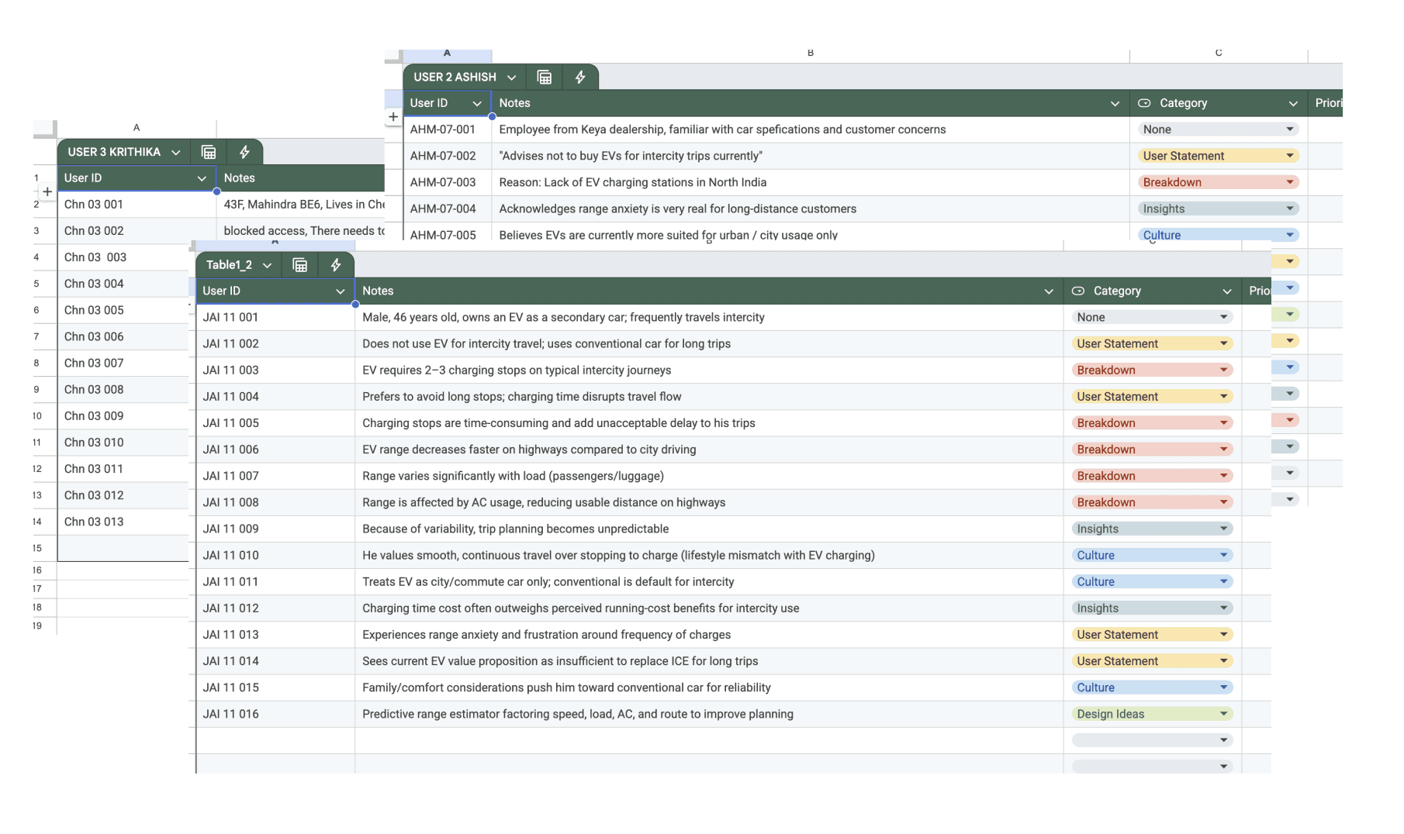Open User ID column menu in USER 2 ASHISH table
The width and height of the screenshot is (1404, 834).
[477, 104]
